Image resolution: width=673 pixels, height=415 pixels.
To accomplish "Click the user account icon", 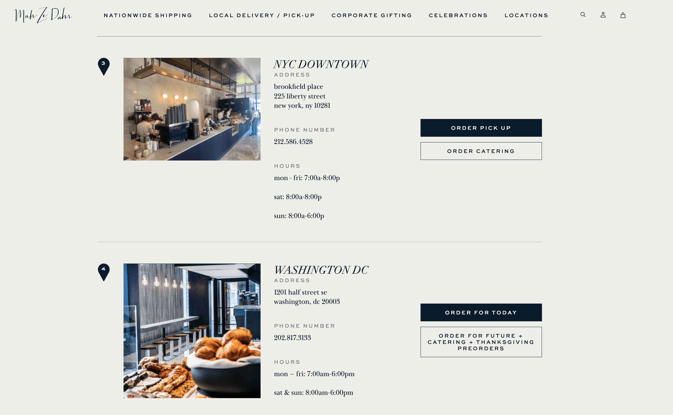I will pos(603,15).
